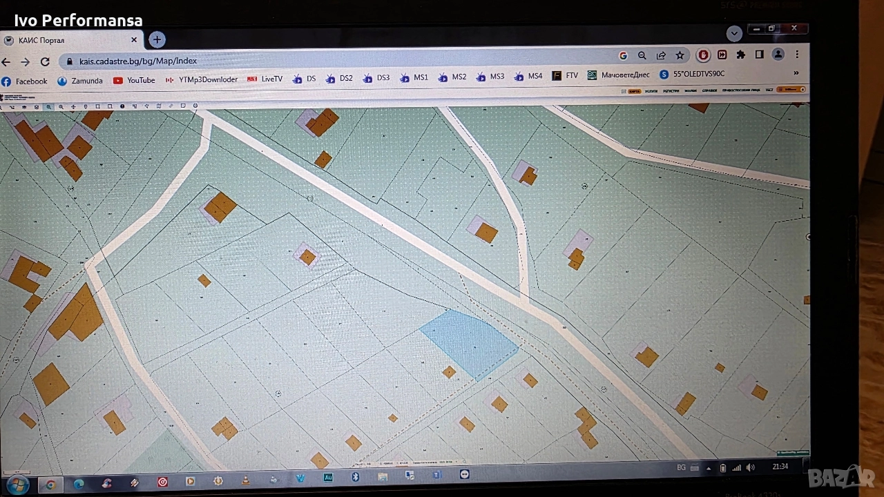Open the object Info tool
The image size is (884, 497).
coord(122,106)
